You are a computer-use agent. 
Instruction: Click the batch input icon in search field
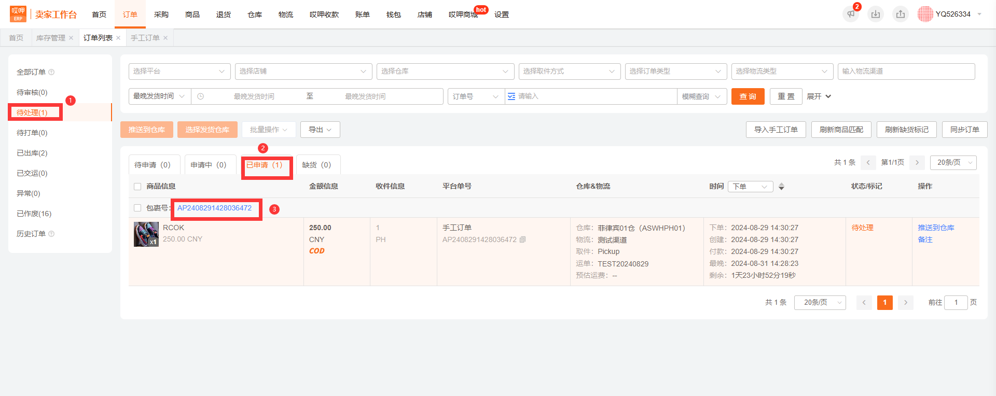click(511, 96)
